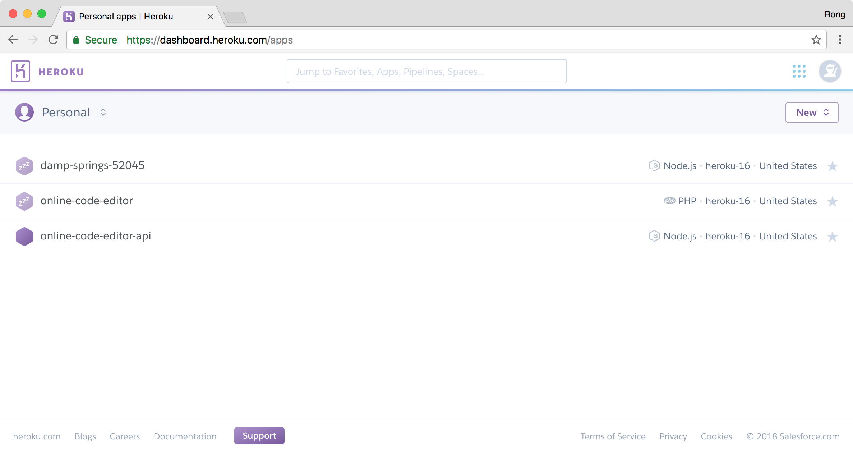This screenshot has height=453, width=853.
Task: Open the apps grid launcher icon
Action: coord(799,71)
